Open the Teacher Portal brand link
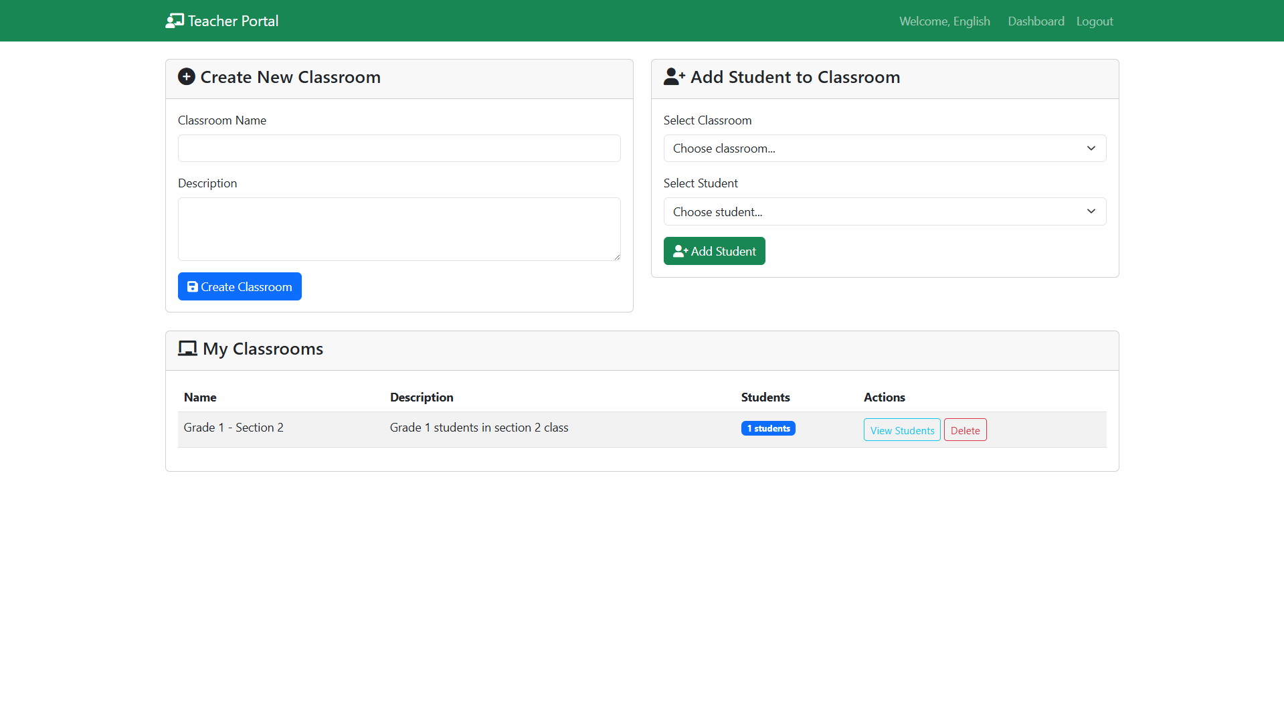 click(x=232, y=21)
